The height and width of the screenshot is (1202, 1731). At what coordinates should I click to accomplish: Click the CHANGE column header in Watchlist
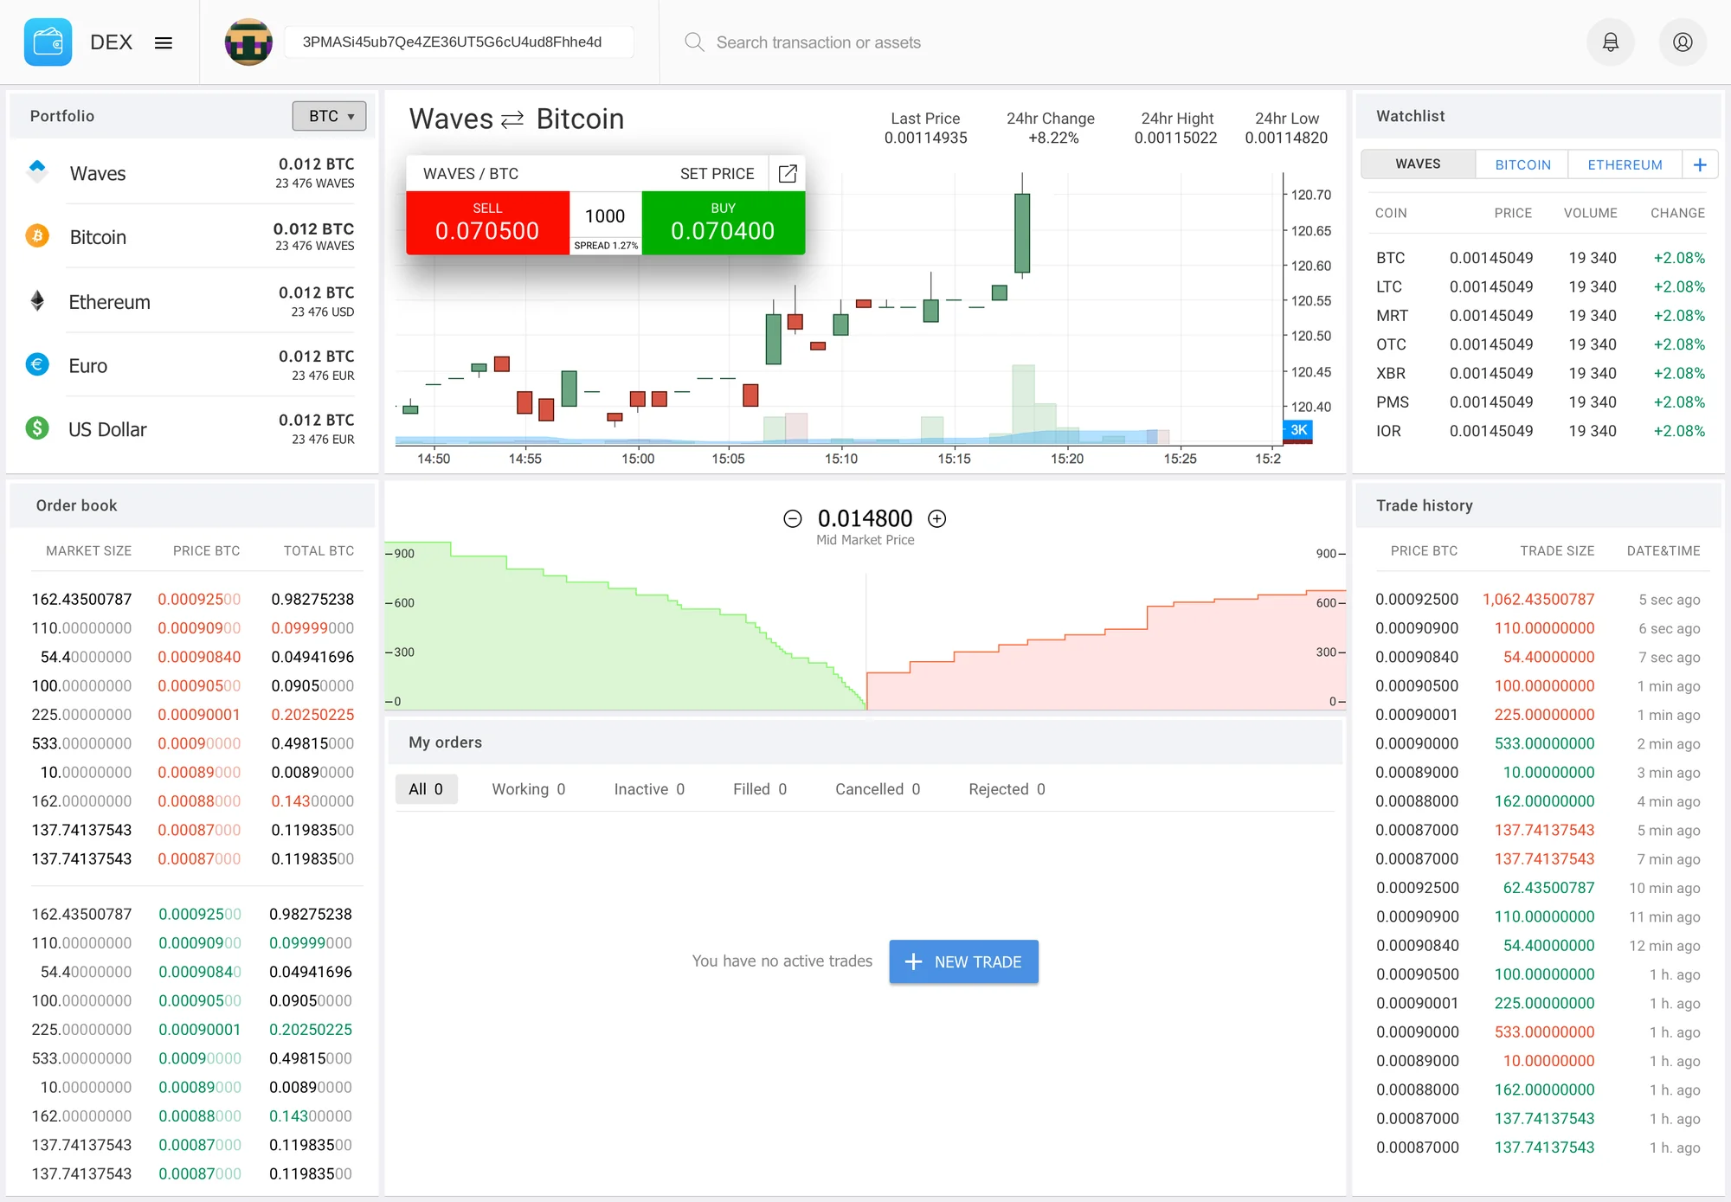(x=1677, y=213)
